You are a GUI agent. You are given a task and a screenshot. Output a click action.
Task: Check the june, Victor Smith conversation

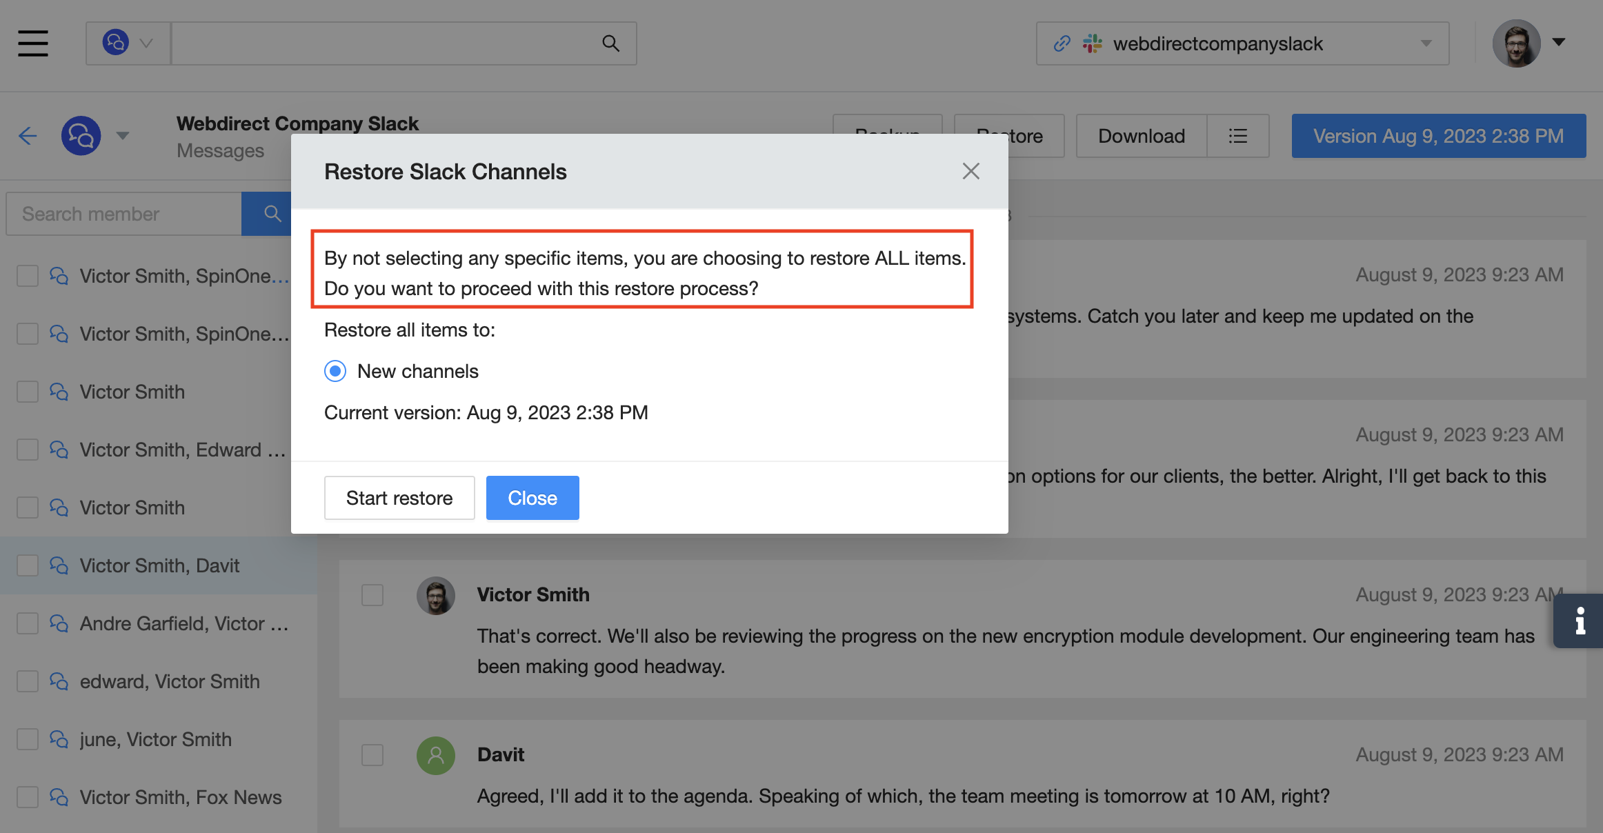[x=28, y=739]
